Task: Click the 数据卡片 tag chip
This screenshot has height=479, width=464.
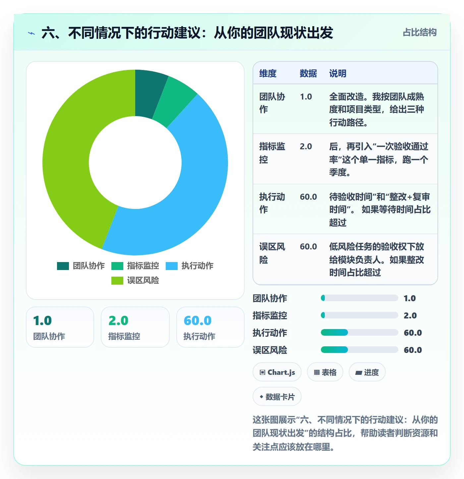Action: 277,397
